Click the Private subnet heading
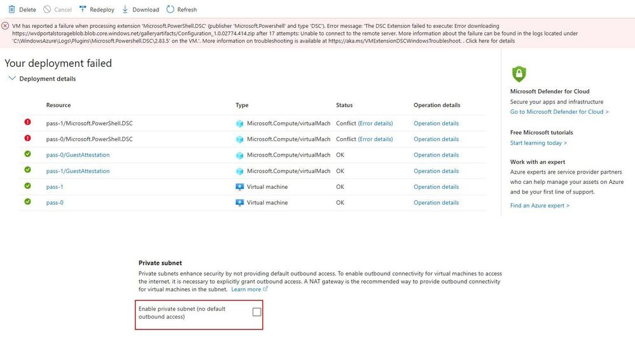Viewport: 635px width, 339px height. tap(160, 263)
